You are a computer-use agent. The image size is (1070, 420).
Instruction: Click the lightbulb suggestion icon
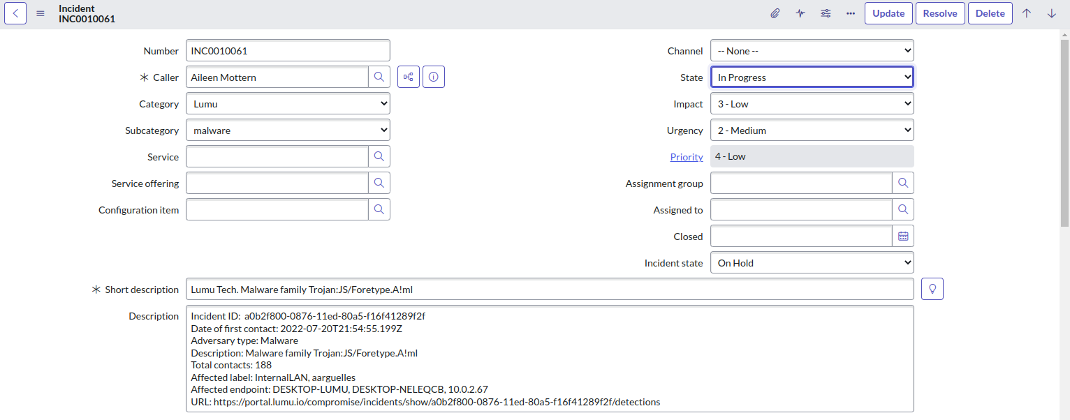pyautogui.click(x=932, y=289)
